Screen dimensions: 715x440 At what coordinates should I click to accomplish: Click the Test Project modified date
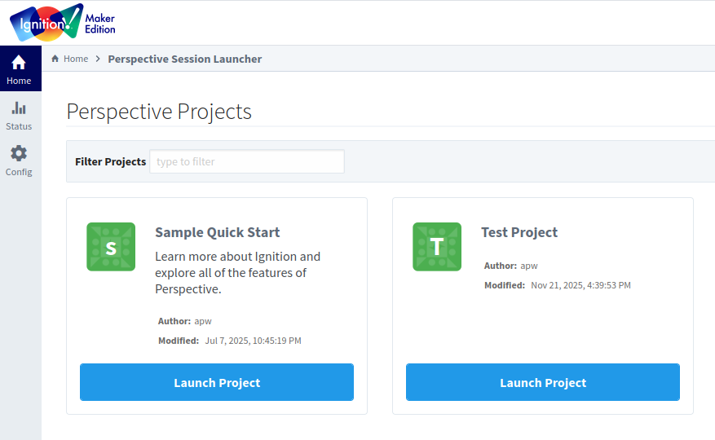[580, 285]
